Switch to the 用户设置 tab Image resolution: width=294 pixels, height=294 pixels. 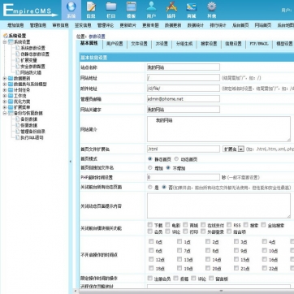(115, 44)
